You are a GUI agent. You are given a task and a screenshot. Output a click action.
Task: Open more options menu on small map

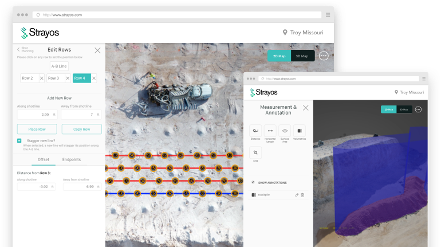coord(418,109)
